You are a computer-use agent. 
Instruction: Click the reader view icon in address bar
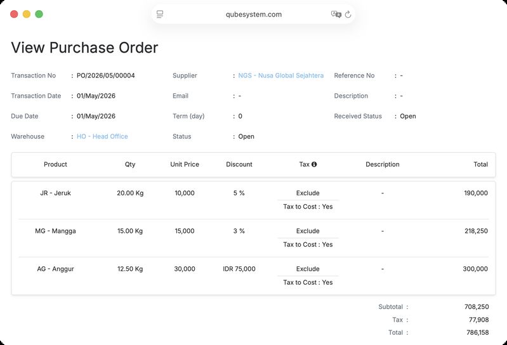tap(160, 14)
